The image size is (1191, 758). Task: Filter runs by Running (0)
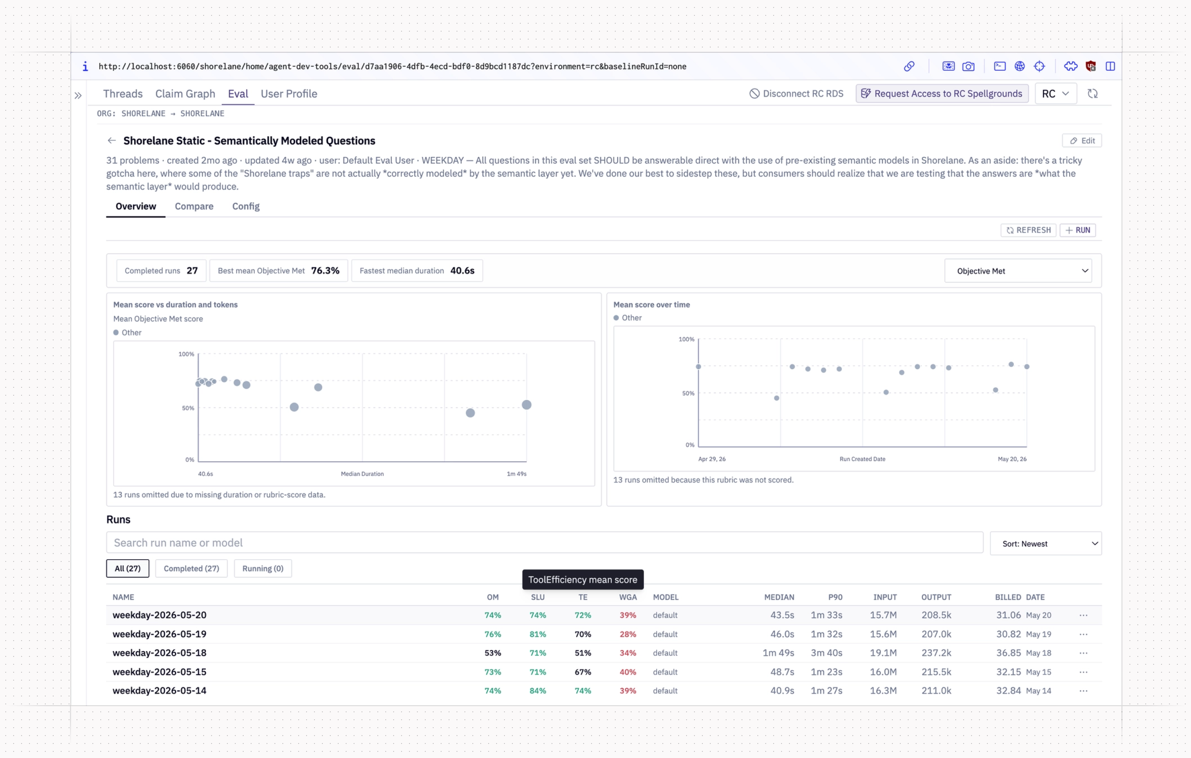(x=263, y=568)
